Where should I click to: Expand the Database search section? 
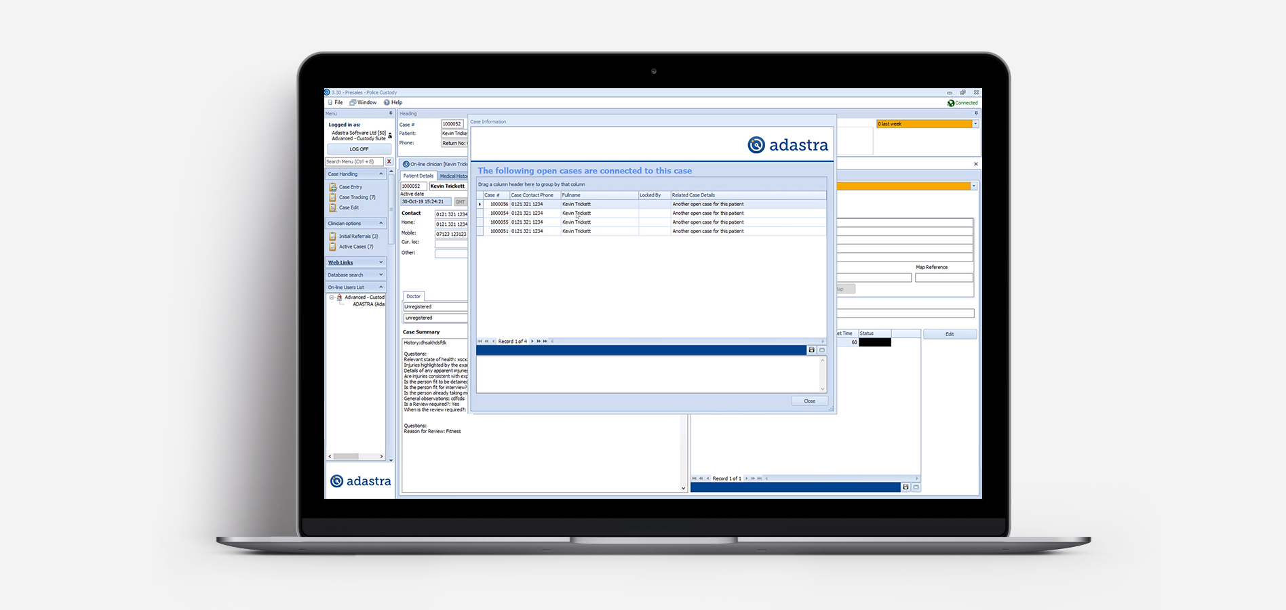[381, 274]
